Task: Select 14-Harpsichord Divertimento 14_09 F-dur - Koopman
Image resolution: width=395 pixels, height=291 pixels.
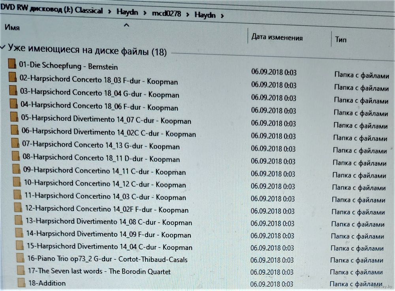Action: pyautogui.click(x=109, y=234)
